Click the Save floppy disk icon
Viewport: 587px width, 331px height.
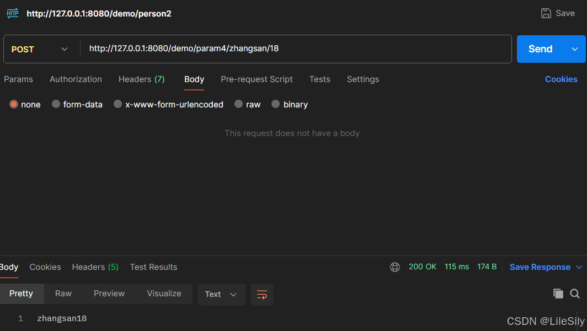click(x=546, y=13)
